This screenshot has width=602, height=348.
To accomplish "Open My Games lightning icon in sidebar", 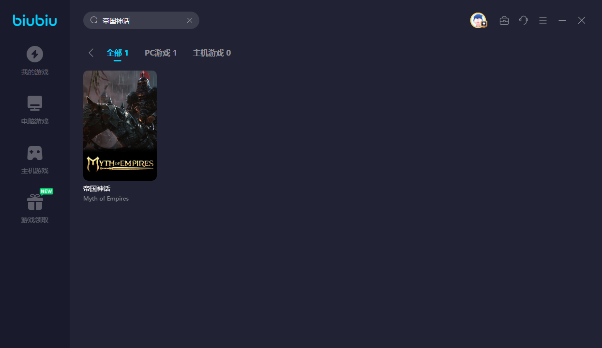I will coord(35,54).
